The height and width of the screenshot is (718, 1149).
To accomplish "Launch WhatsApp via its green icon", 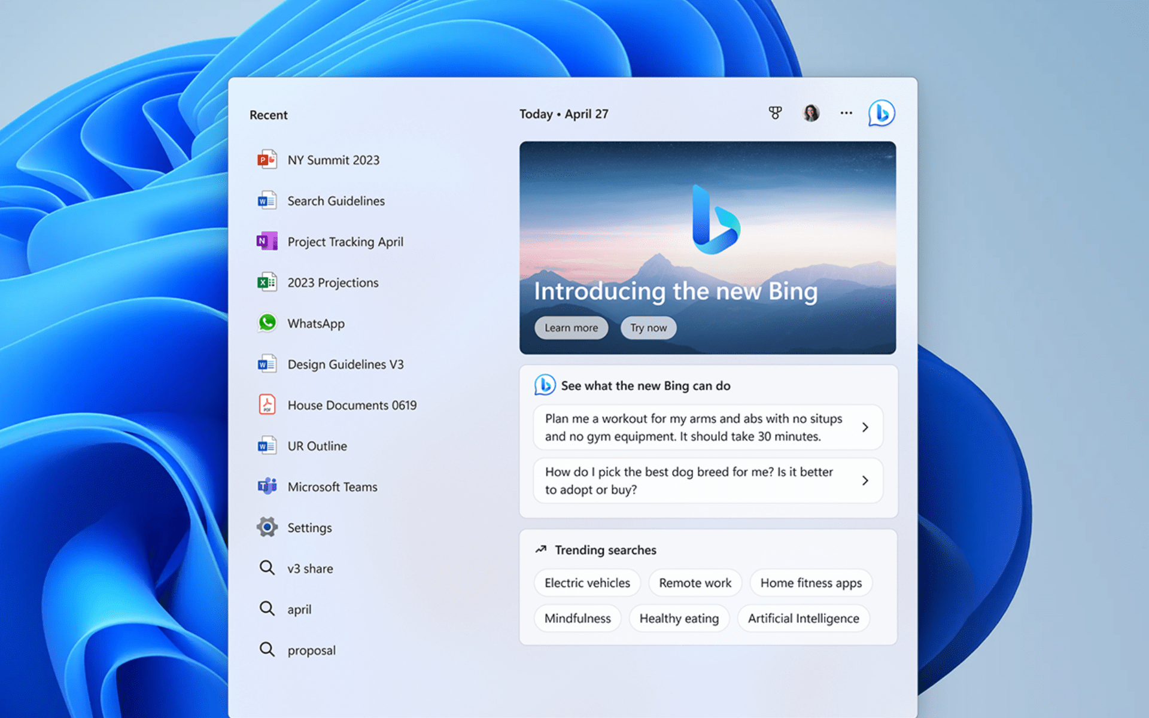I will 267,323.
